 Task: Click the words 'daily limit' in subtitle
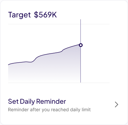[x=80, y=110]
